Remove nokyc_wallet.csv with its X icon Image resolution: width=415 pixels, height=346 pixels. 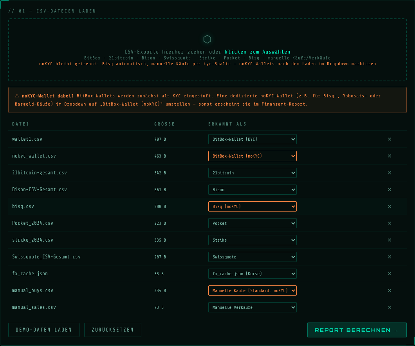[389, 156]
